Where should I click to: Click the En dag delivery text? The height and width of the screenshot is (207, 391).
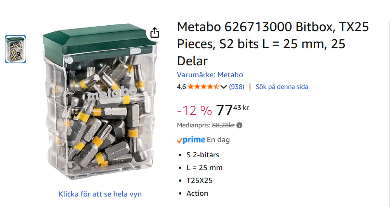[x=218, y=140]
